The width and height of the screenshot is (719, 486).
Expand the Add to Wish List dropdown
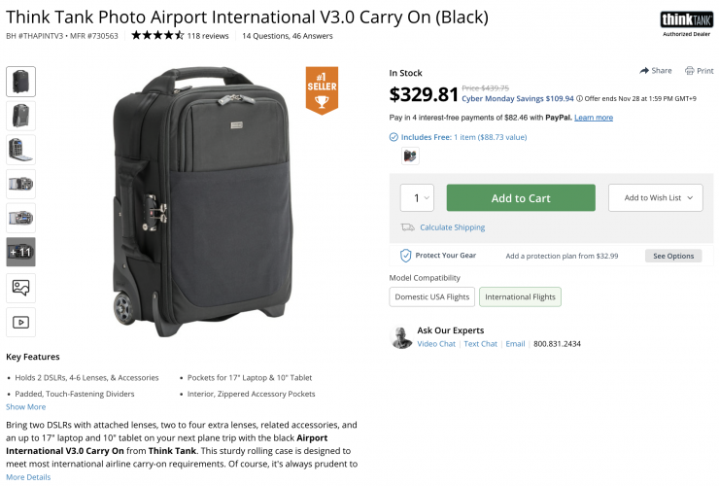point(655,198)
